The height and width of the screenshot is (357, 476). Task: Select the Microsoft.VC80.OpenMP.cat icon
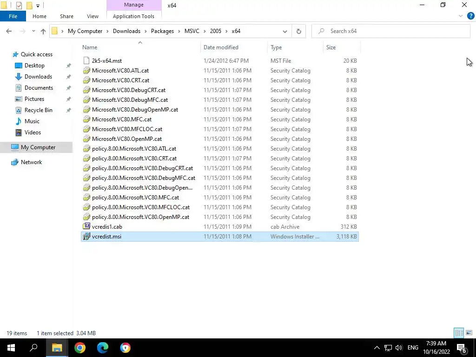point(86,139)
